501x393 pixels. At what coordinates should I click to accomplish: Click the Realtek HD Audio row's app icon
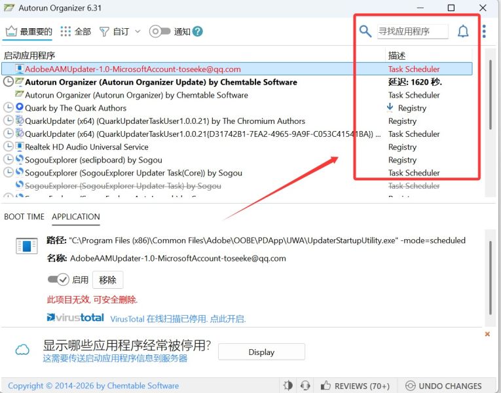point(20,146)
